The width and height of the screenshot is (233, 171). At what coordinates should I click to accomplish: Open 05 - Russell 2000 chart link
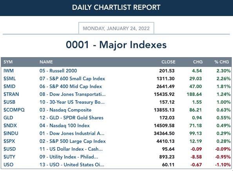58,71
